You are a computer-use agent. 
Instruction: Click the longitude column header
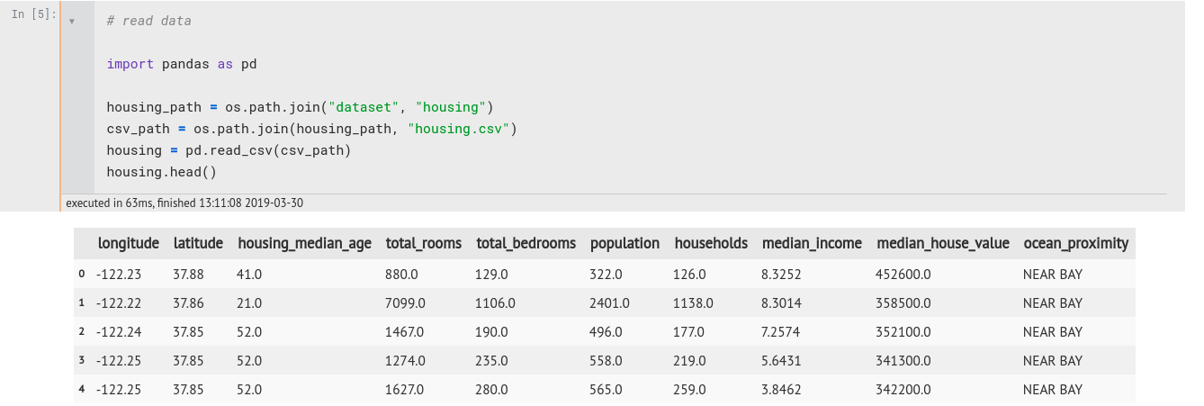coord(129,243)
